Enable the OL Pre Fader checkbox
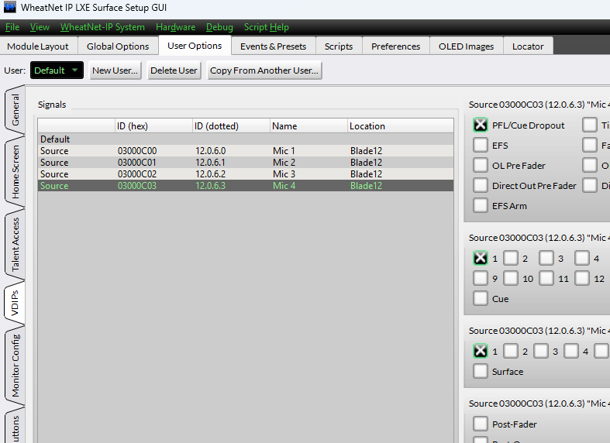This screenshot has width=610, height=443. tap(481, 166)
